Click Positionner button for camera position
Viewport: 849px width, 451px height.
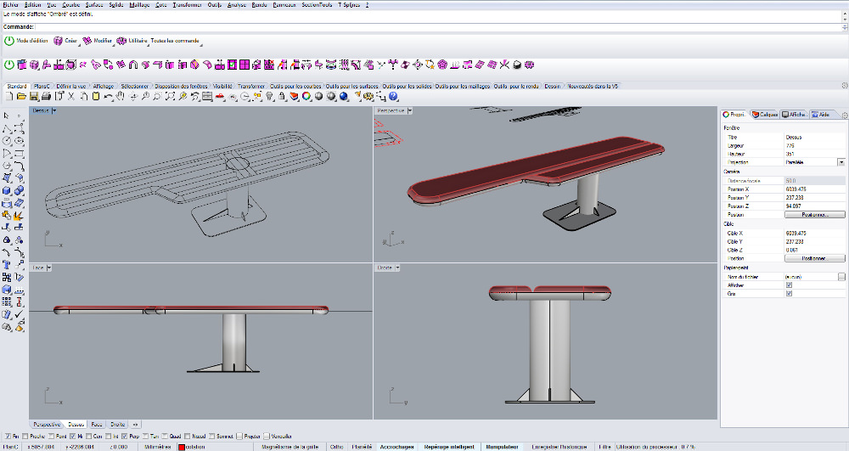[813, 214]
